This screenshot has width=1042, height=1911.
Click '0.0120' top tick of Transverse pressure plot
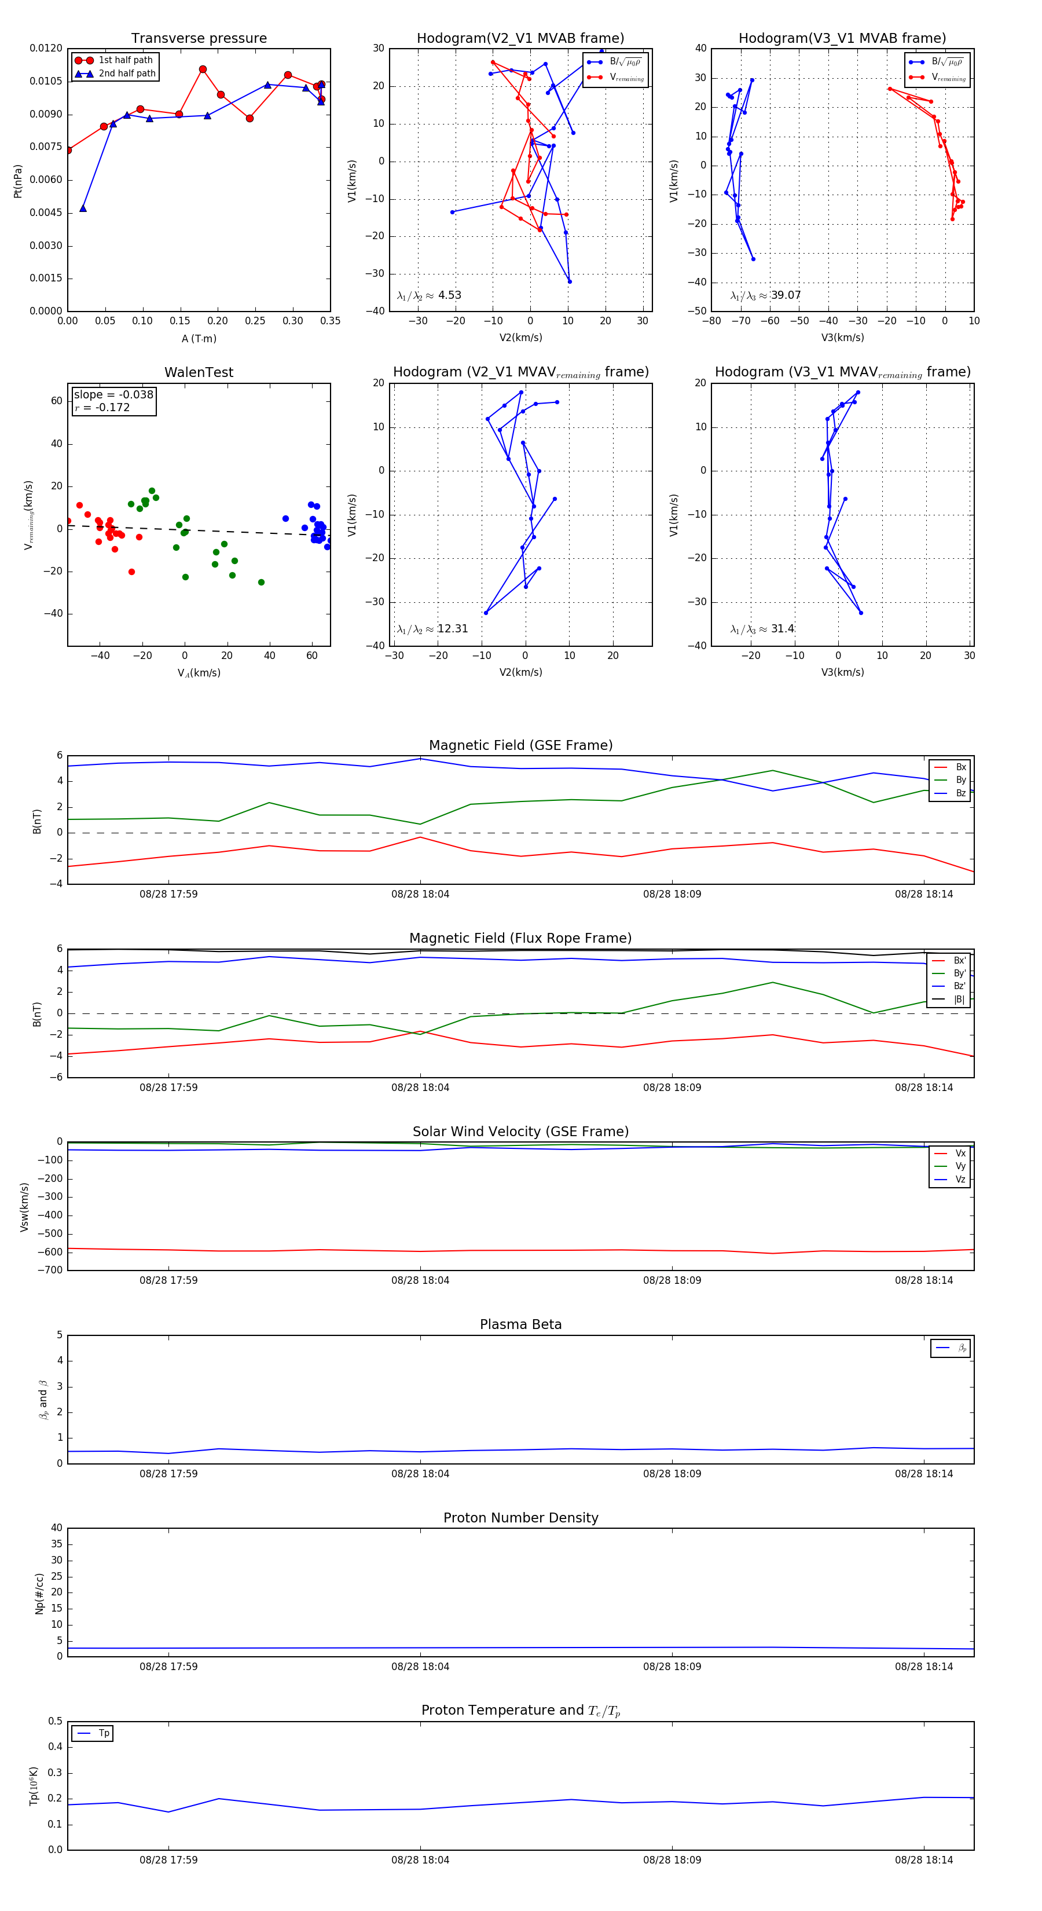[46, 48]
